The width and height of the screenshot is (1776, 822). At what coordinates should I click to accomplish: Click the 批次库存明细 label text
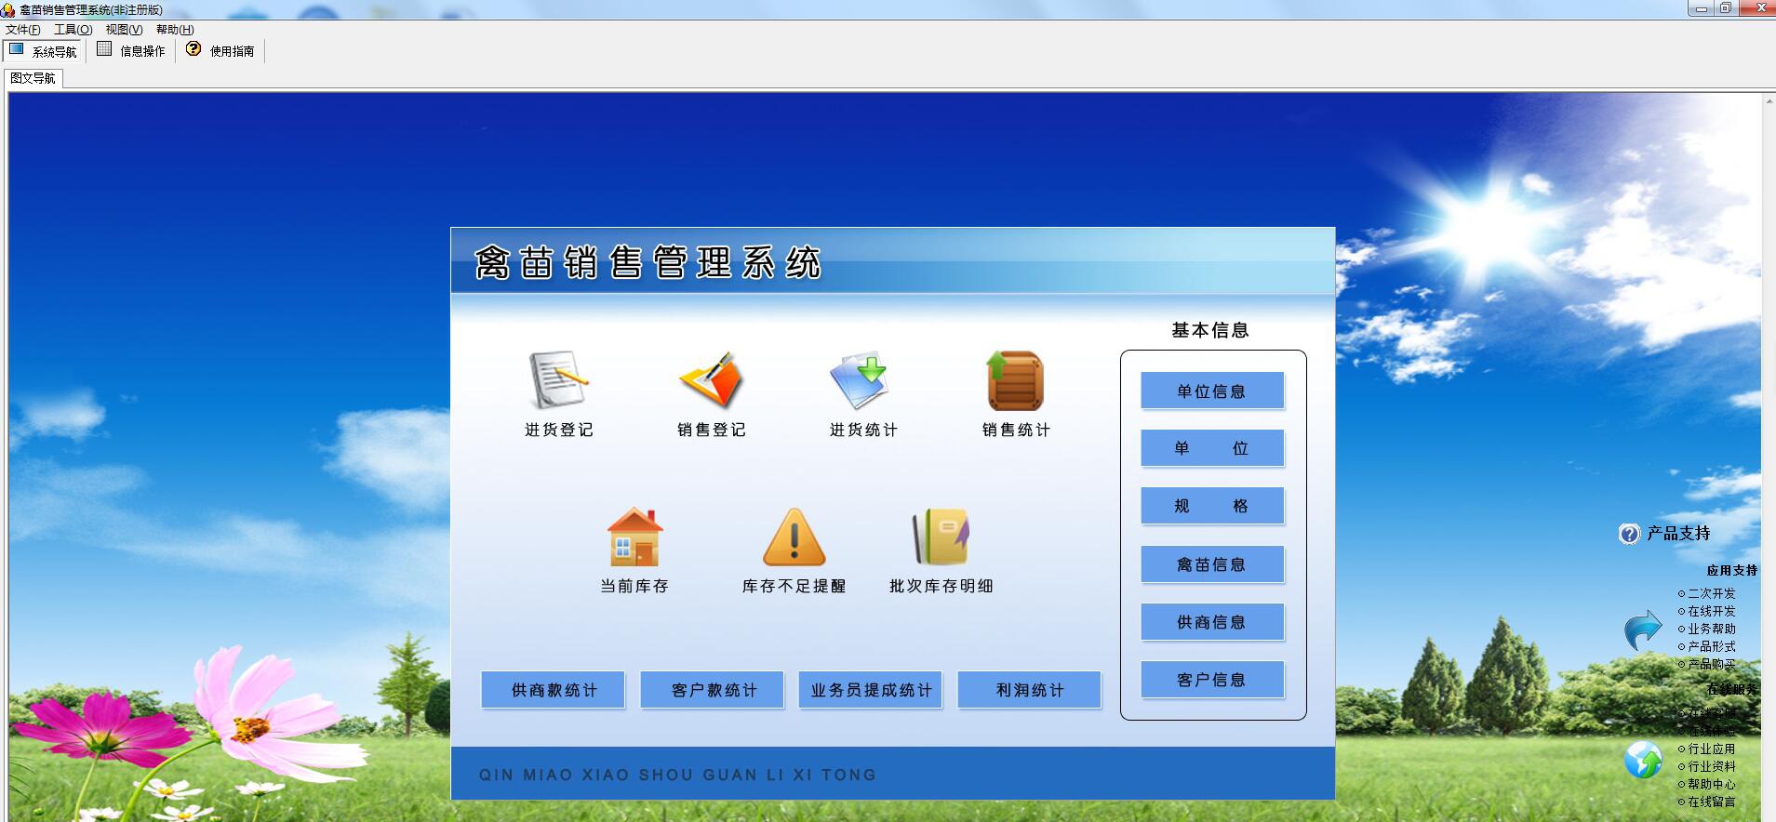pos(941,586)
